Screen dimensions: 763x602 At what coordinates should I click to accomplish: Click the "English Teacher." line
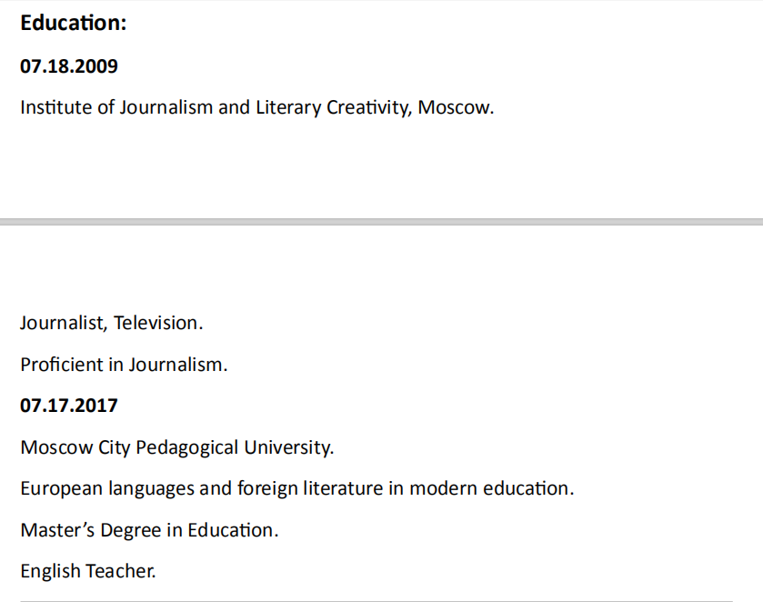click(x=88, y=571)
